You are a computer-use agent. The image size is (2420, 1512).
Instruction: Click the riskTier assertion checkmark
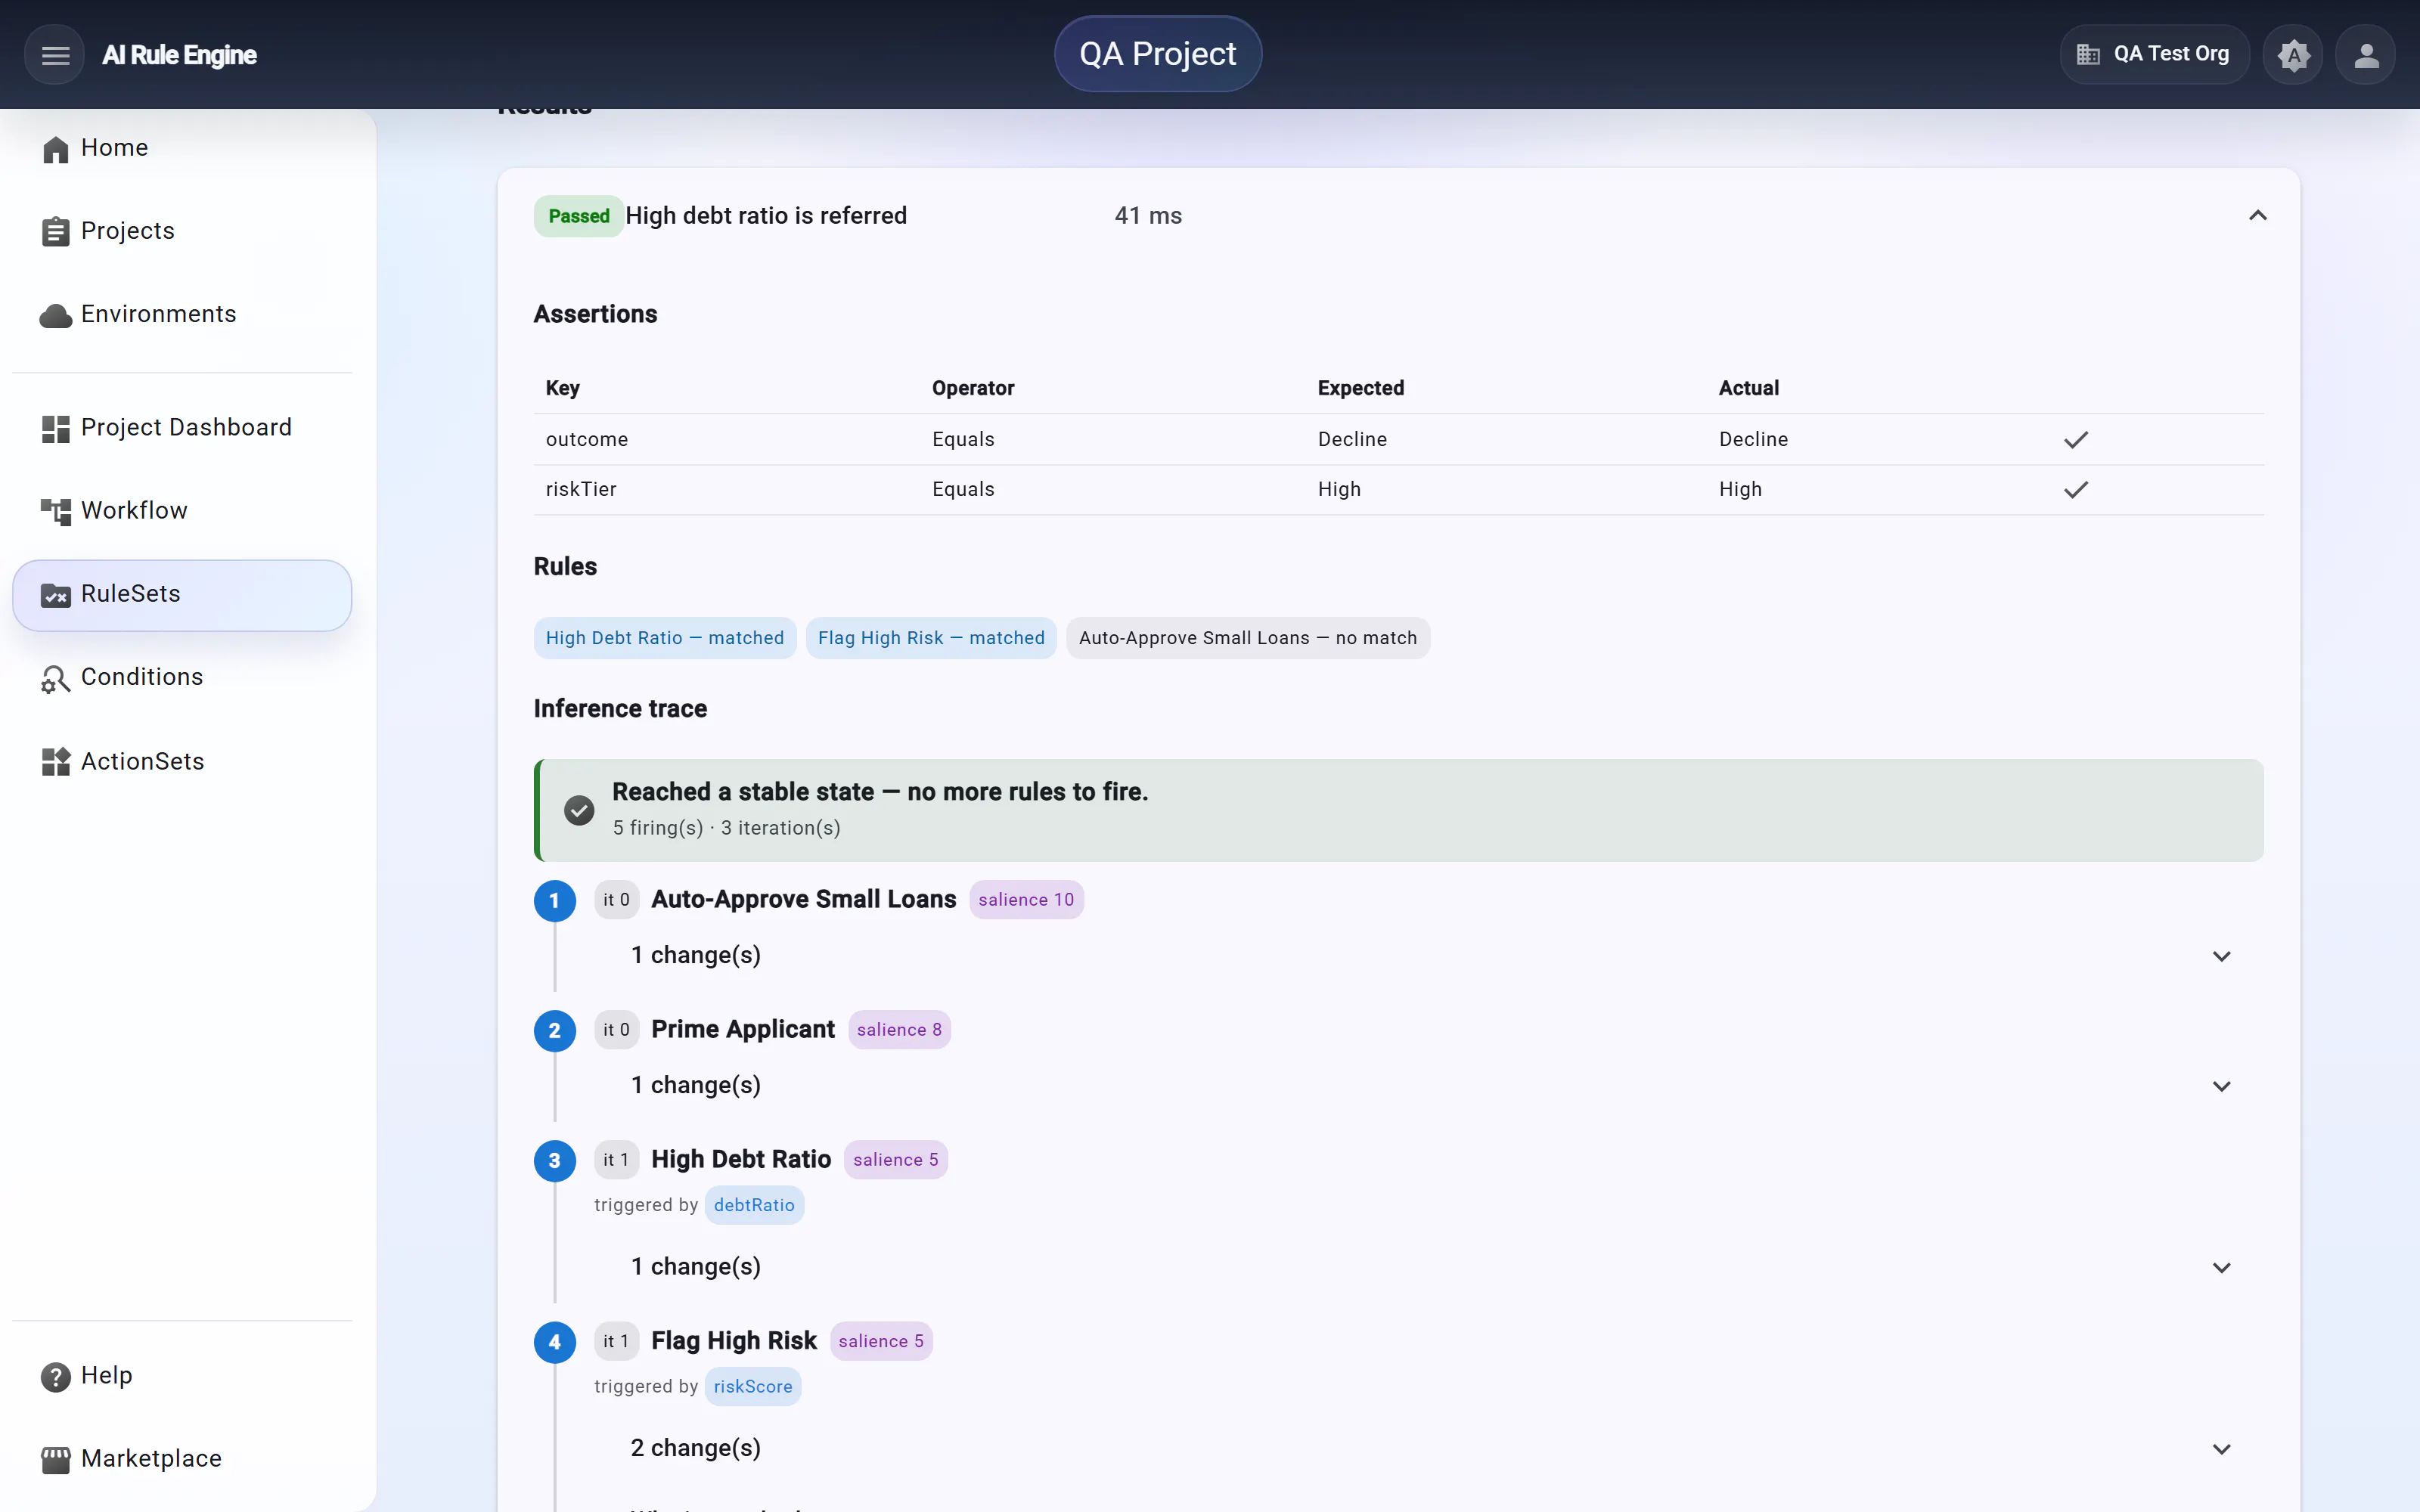pos(2076,490)
